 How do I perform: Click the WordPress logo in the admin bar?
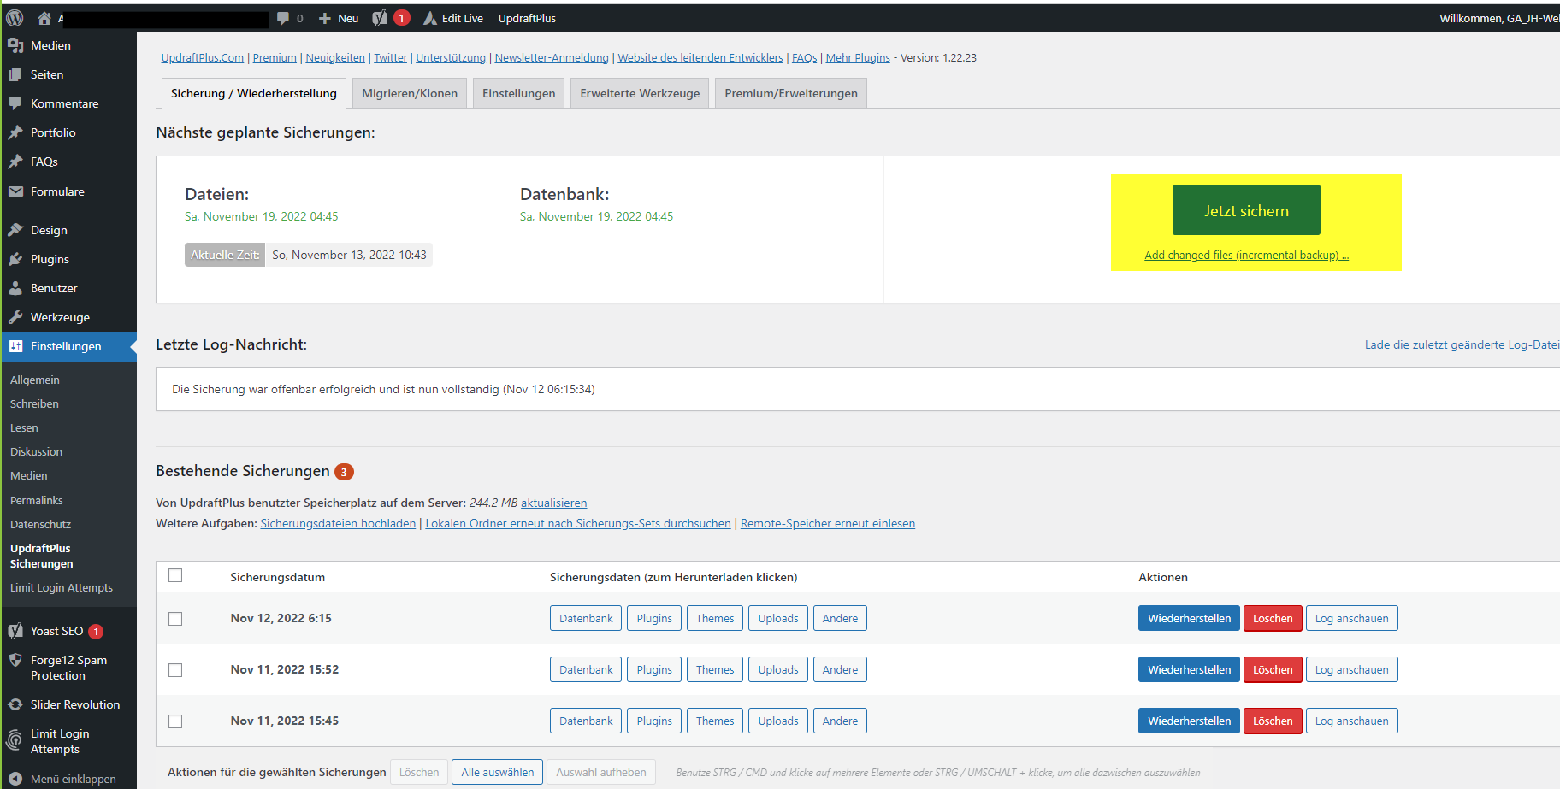(x=15, y=18)
